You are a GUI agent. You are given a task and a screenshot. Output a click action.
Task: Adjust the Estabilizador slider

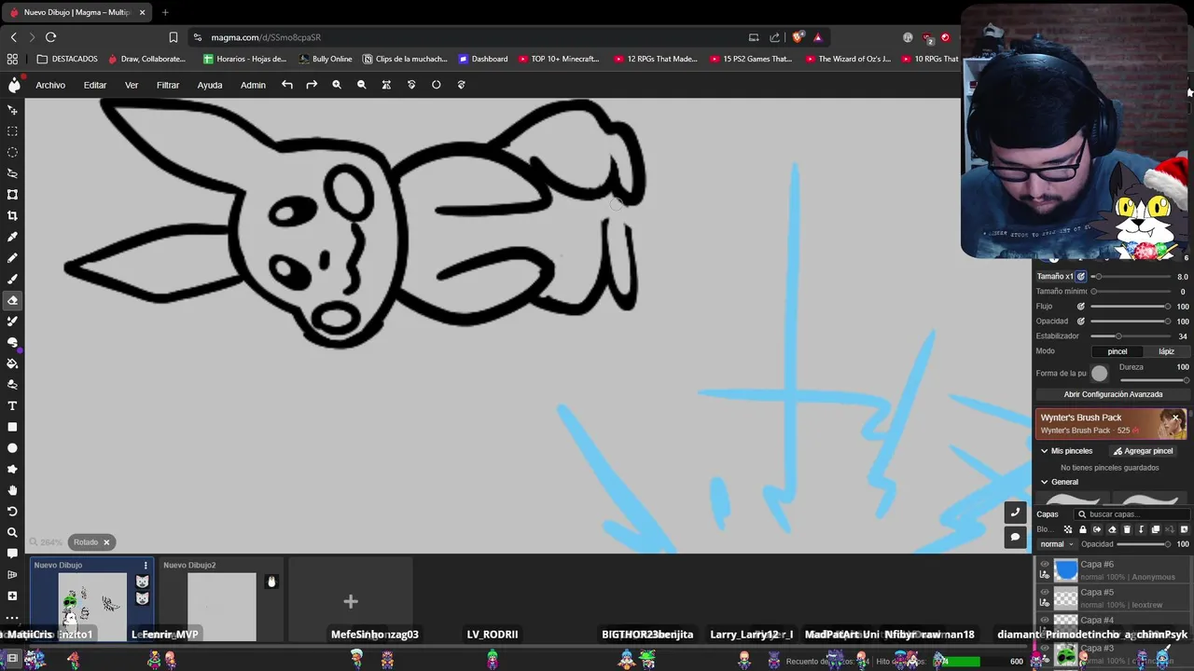(x=1131, y=336)
